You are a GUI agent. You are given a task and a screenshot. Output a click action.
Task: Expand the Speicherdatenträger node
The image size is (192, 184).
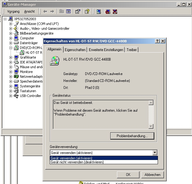[x=11, y=81]
